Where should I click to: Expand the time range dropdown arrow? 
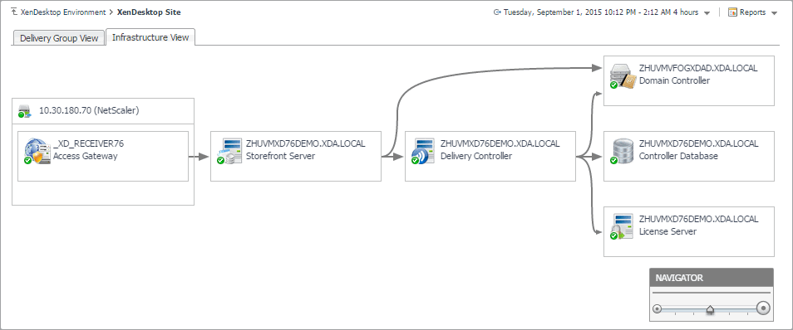(x=707, y=13)
